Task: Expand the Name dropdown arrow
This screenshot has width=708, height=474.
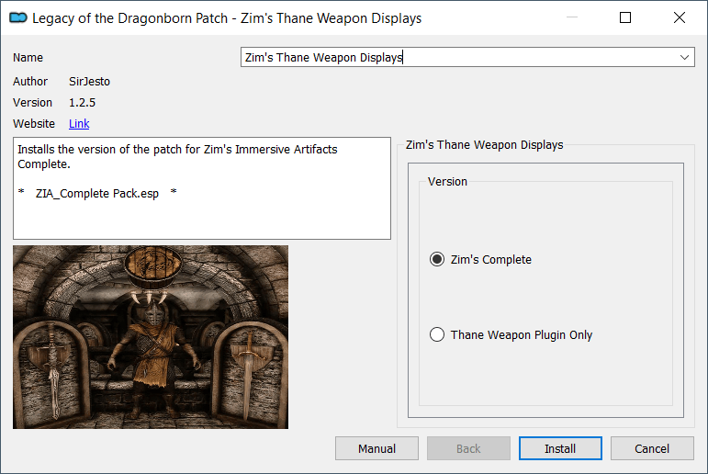Action: (684, 57)
